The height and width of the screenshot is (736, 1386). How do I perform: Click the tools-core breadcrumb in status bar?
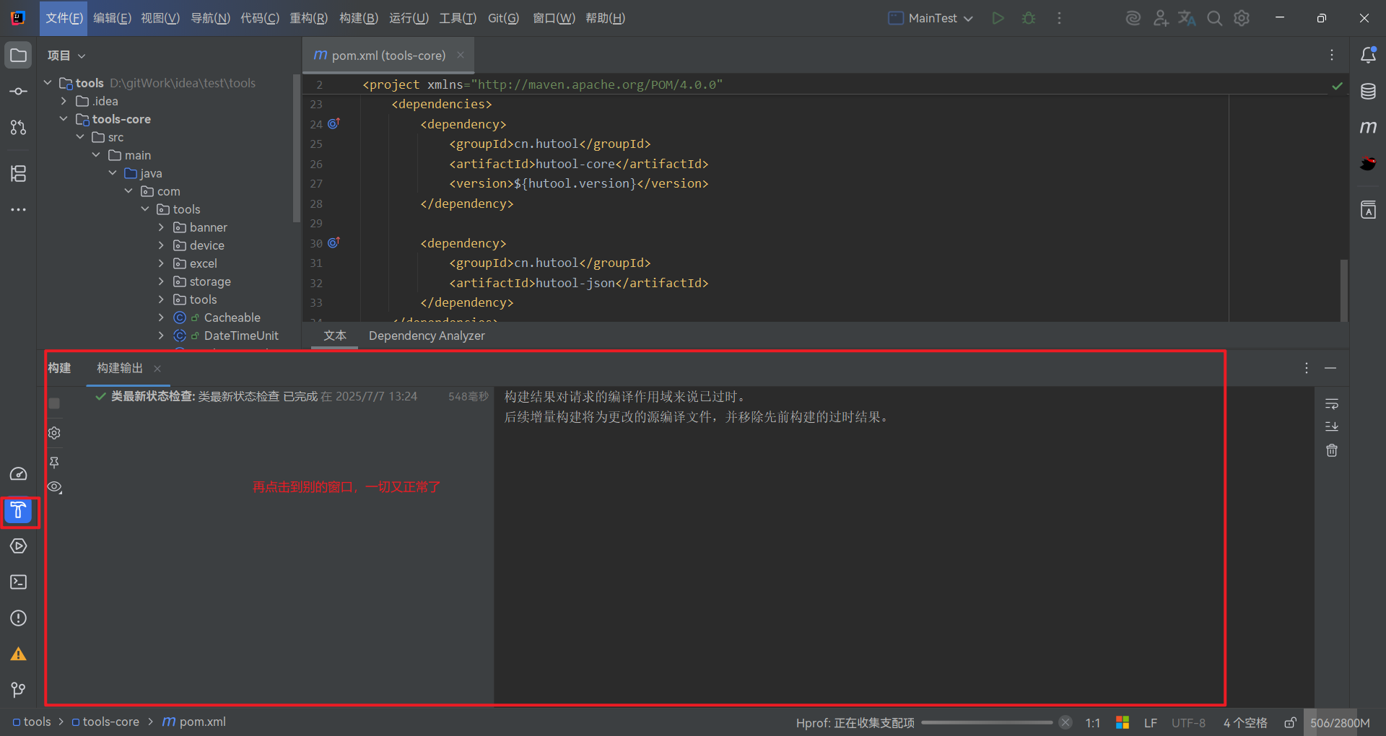[x=105, y=722]
